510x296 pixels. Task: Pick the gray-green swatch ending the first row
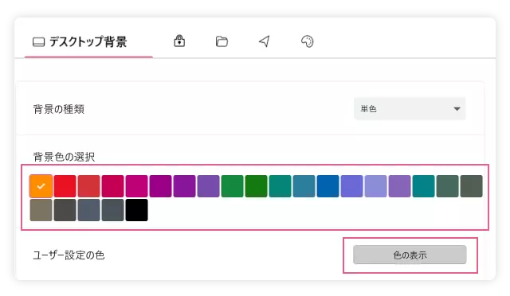(x=471, y=186)
